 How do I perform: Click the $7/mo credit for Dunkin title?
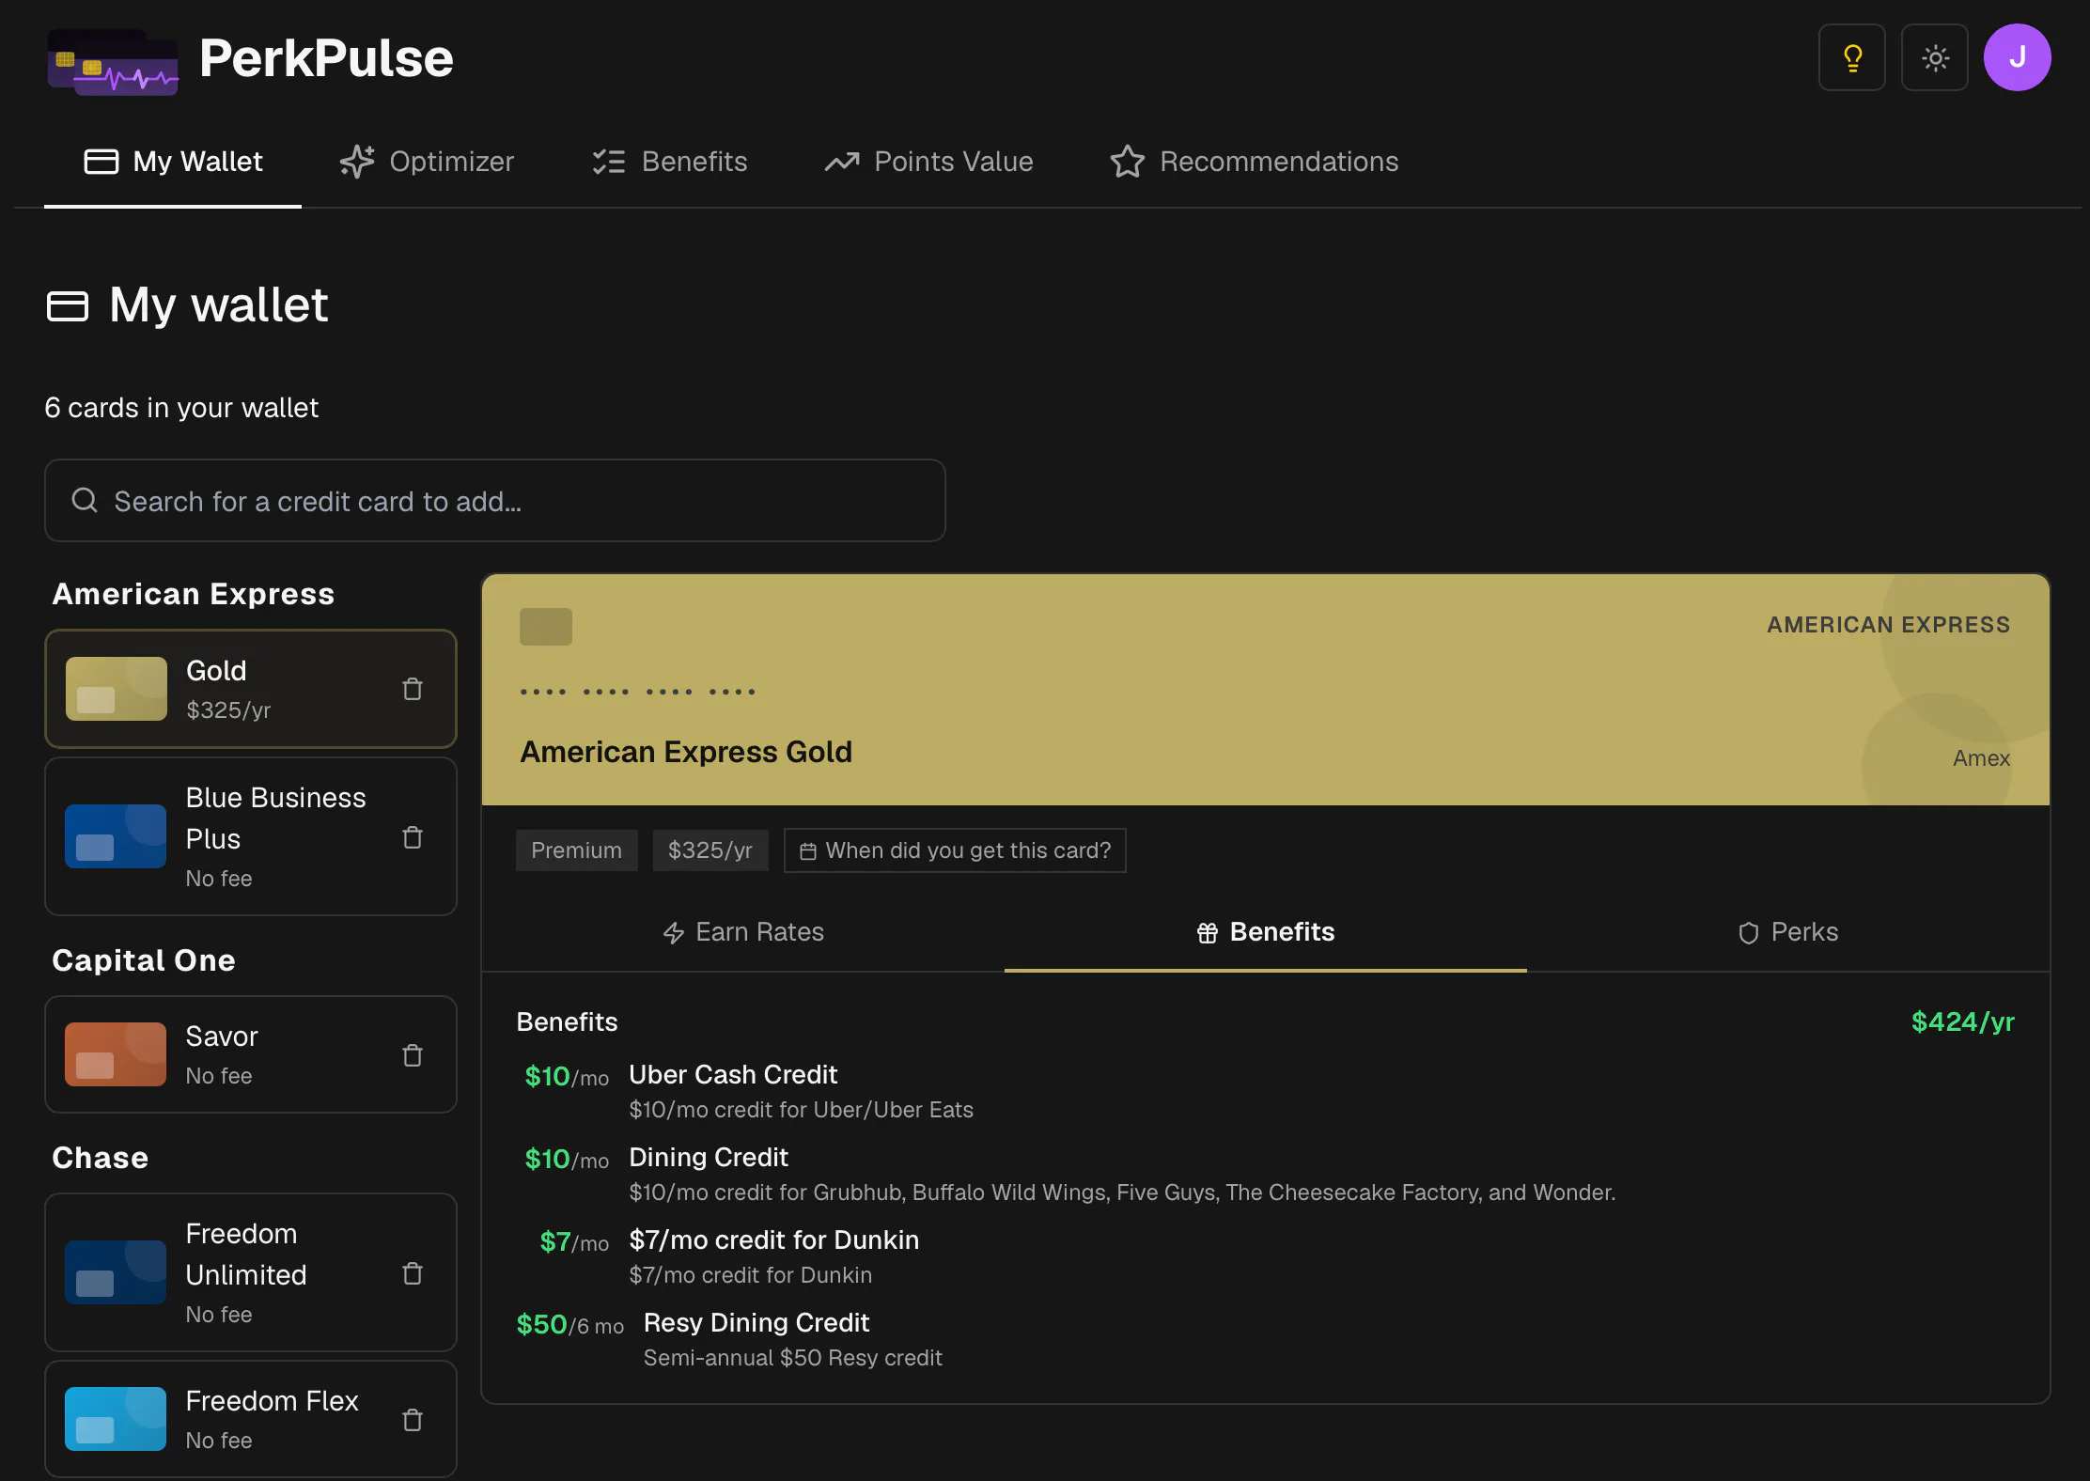(x=774, y=1240)
